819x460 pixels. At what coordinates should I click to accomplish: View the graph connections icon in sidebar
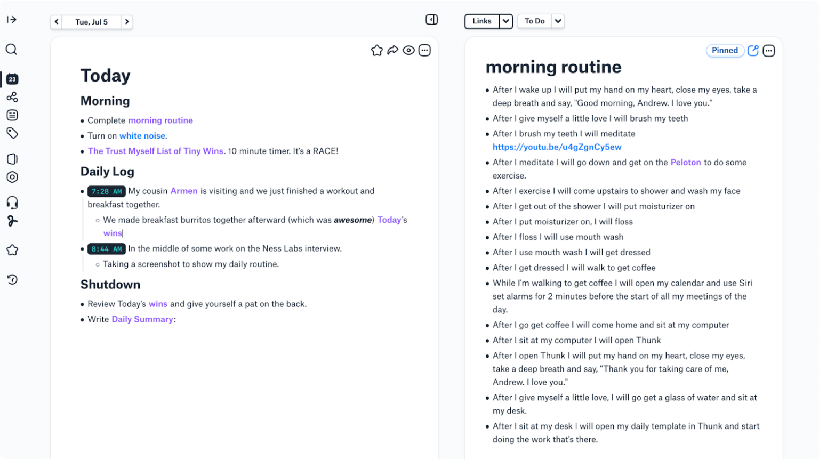(12, 97)
